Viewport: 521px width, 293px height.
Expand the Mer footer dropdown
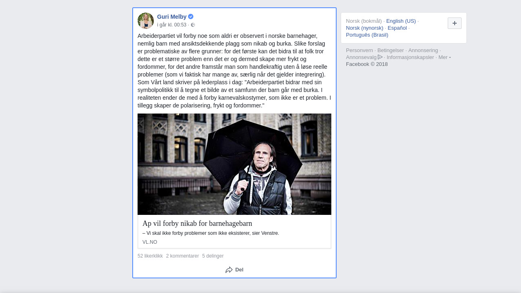pos(444,57)
